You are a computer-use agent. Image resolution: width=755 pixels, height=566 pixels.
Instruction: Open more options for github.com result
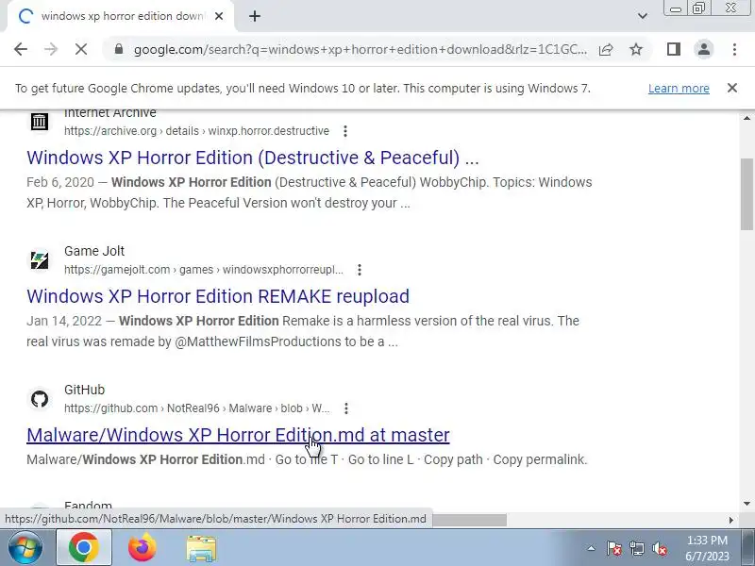coord(345,408)
